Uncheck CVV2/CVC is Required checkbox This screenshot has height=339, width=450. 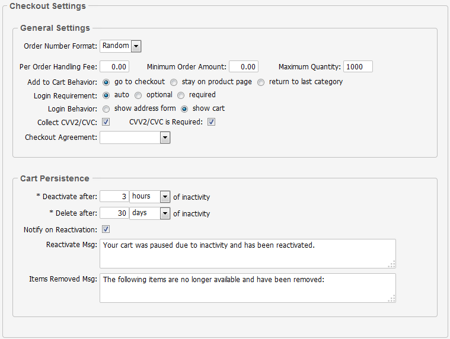click(211, 123)
